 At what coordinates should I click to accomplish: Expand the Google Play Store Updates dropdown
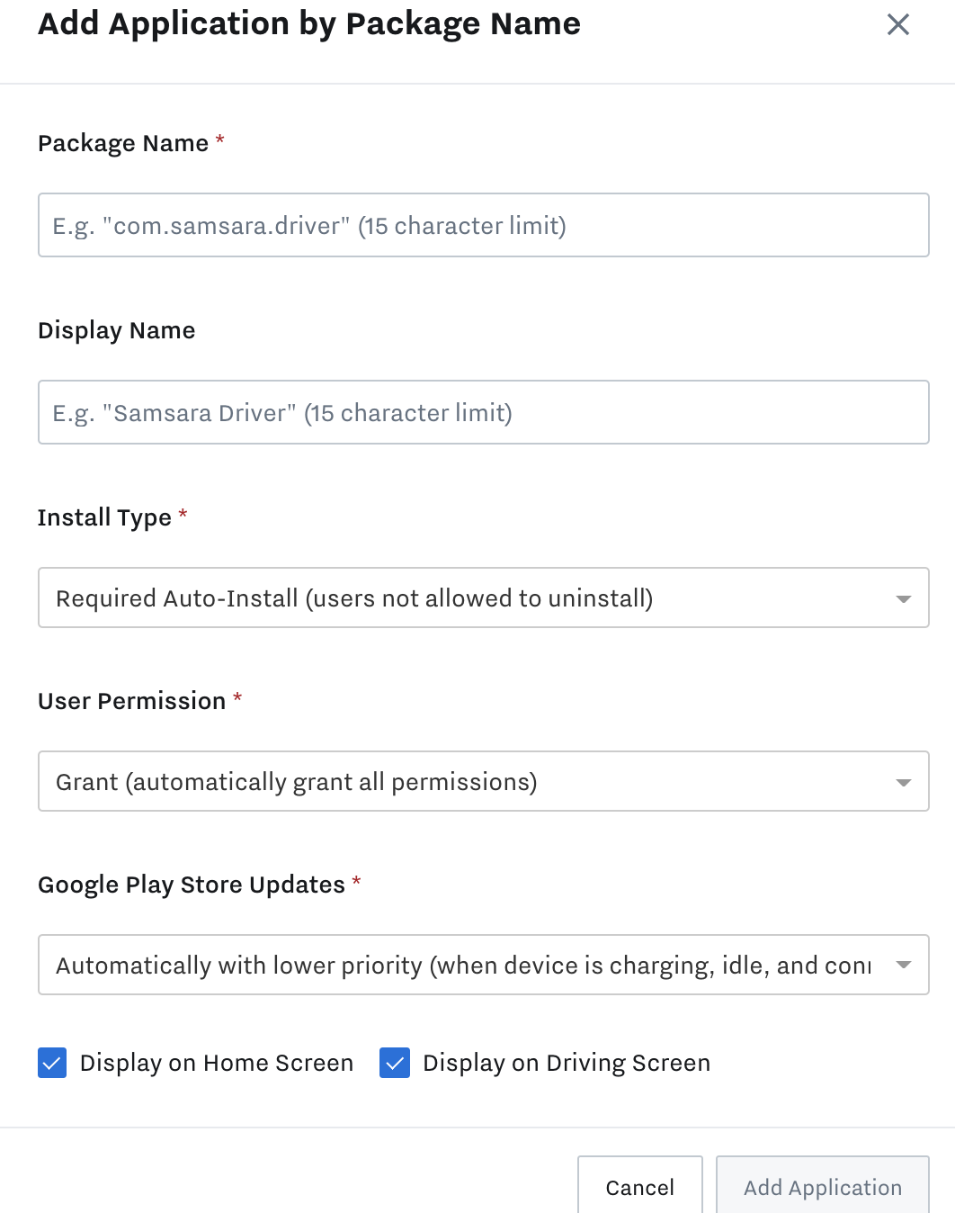tap(484, 965)
